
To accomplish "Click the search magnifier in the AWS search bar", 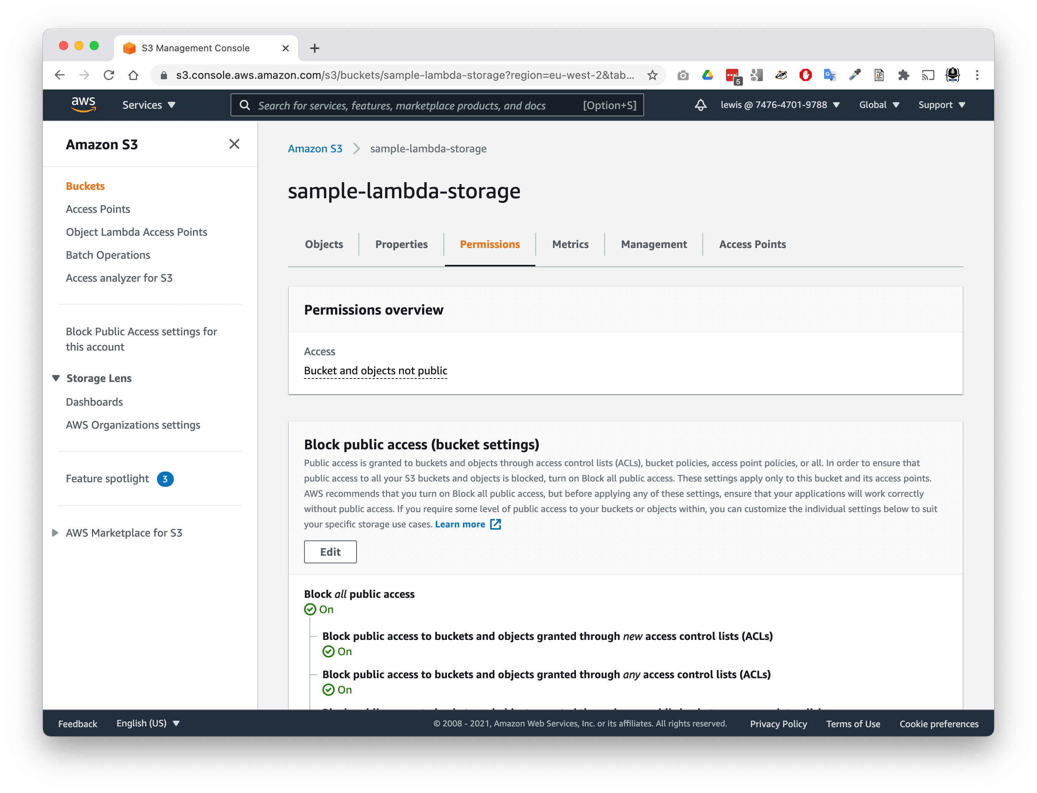I will point(245,105).
